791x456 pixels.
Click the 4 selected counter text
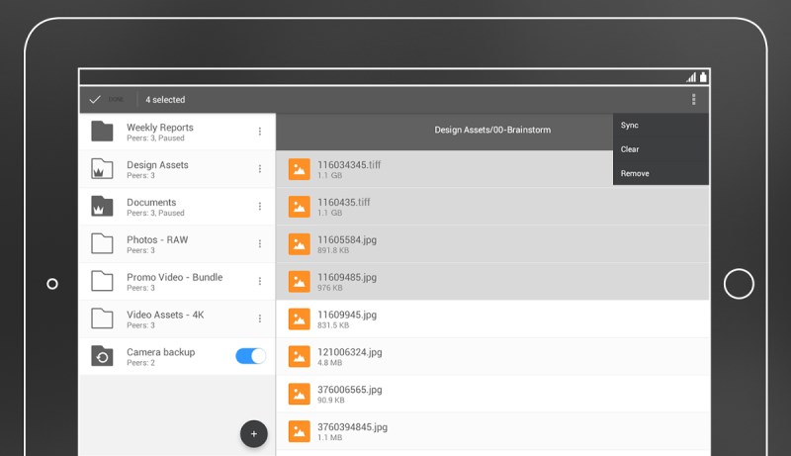click(165, 100)
